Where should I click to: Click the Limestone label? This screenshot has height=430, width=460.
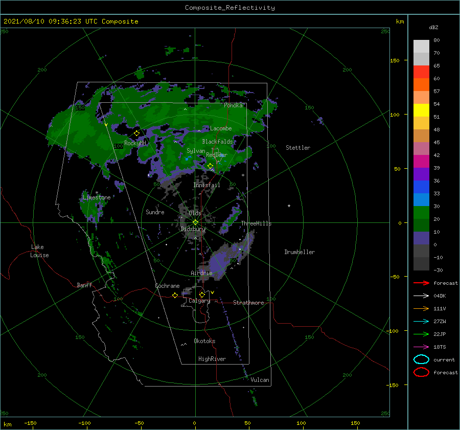coord(97,197)
